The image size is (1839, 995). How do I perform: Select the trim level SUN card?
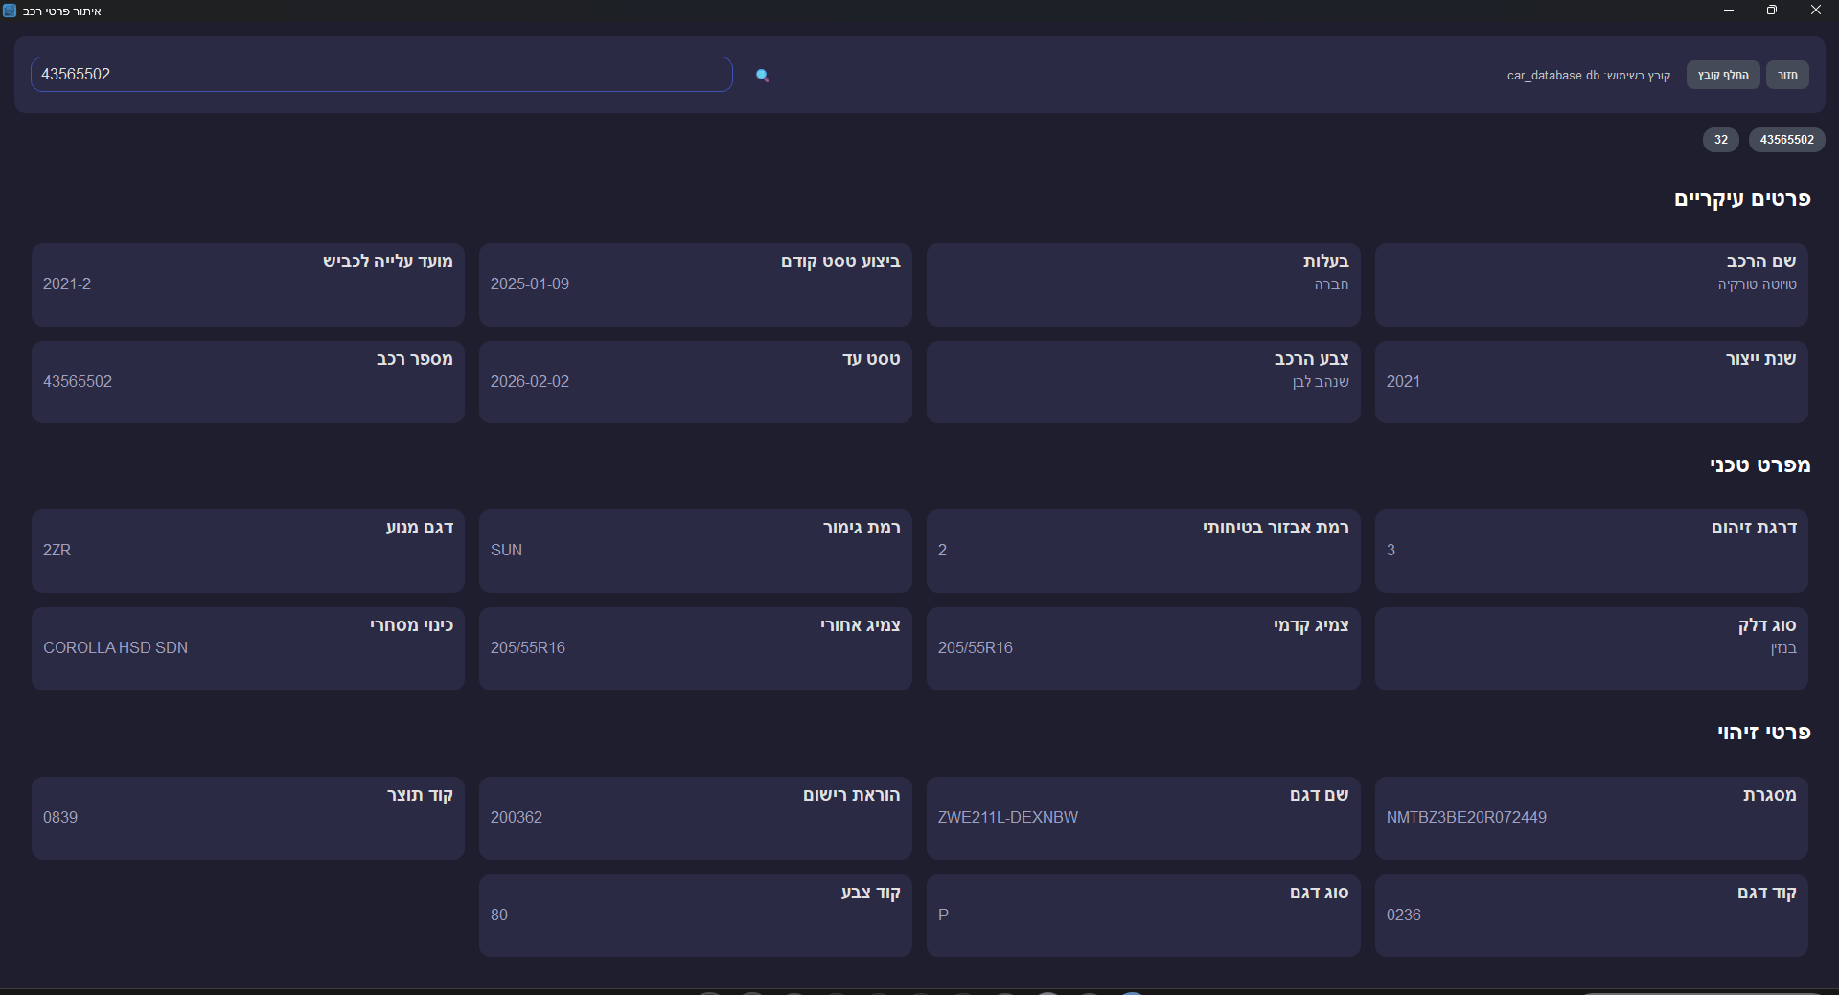click(x=695, y=550)
